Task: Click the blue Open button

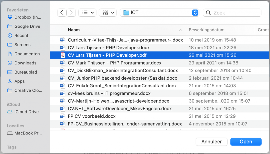Action: tap(246, 142)
